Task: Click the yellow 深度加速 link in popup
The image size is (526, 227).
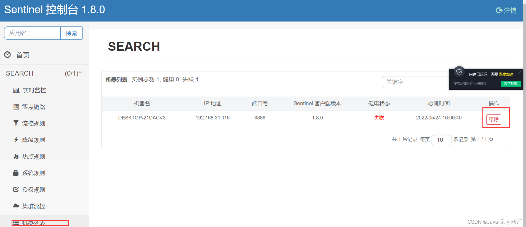Action: [506, 74]
